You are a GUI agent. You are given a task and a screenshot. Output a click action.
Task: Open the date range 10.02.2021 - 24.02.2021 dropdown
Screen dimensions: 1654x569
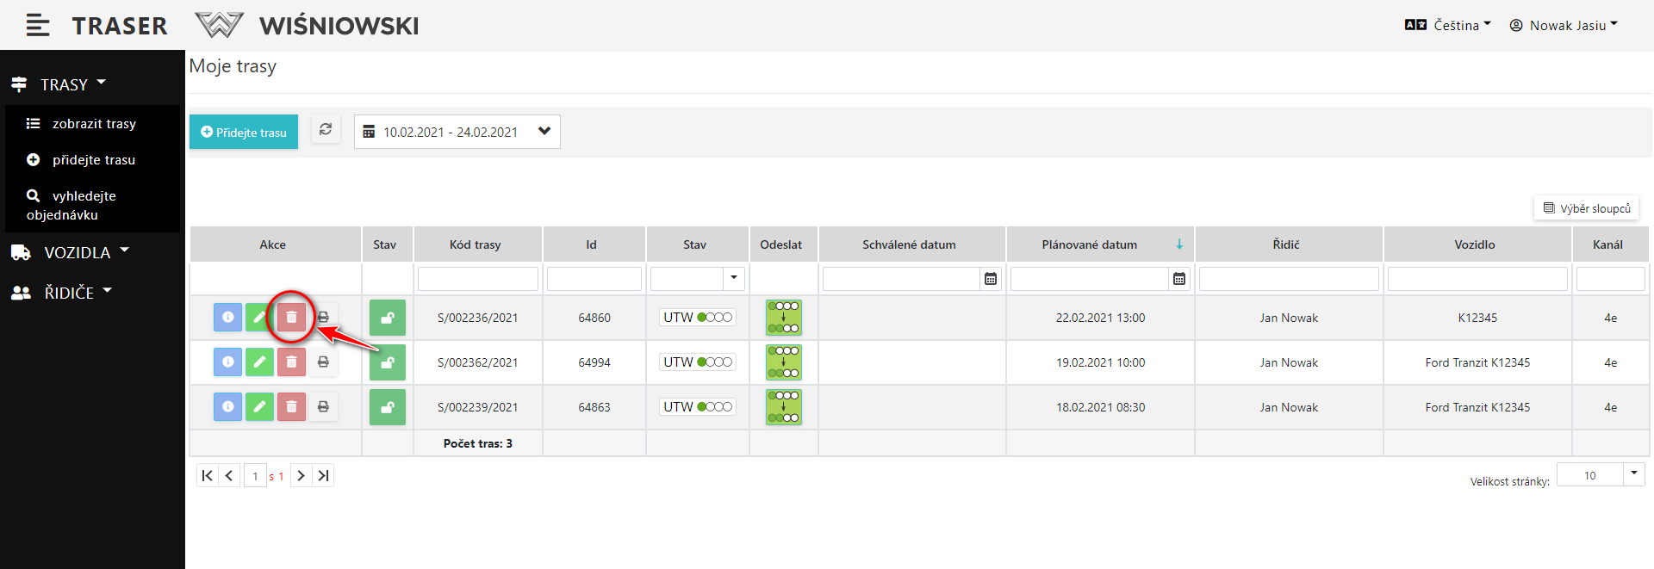457,132
